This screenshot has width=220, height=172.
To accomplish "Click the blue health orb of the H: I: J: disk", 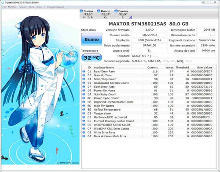I will (x=81, y=11).
